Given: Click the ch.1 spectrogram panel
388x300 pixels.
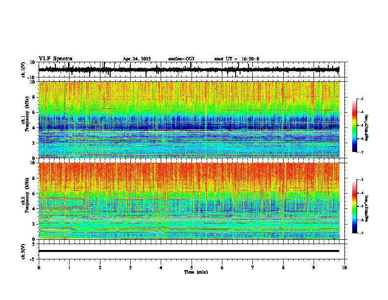Looking at the screenshot, I should point(189,120).
